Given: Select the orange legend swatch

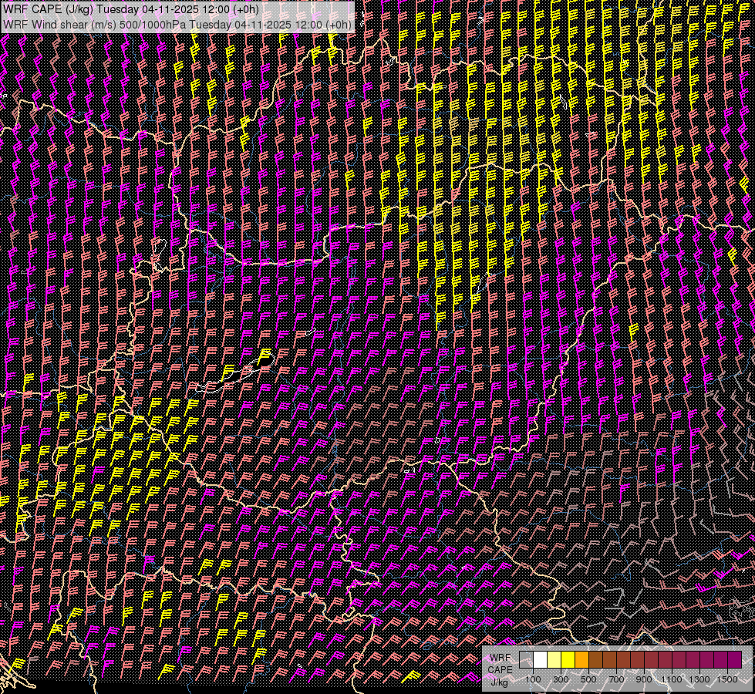Looking at the screenshot, I should (581, 659).
